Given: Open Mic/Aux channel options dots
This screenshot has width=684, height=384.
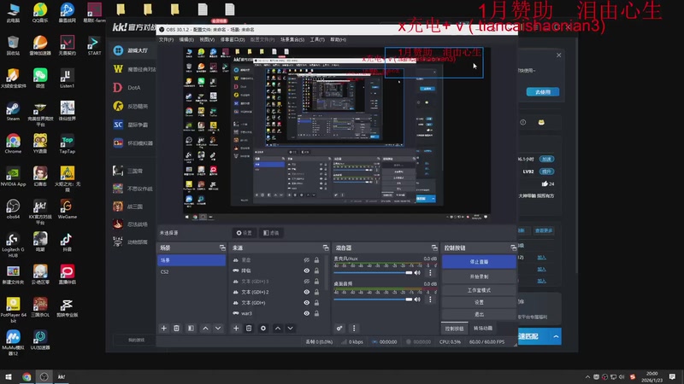Looking at the screenshot, I should (430, 272).
